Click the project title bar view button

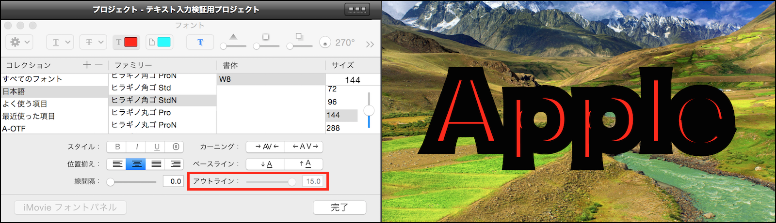[x=357, y=9]
